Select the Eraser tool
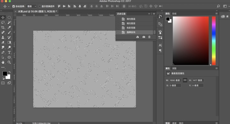This screenshot has height=124, width=230. coord(3,42)
